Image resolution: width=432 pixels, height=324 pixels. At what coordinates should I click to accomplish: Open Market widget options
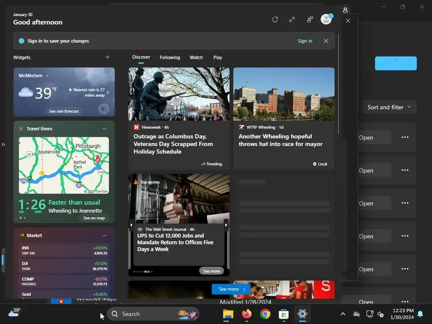pyautogui.click(x=104, y=235)
